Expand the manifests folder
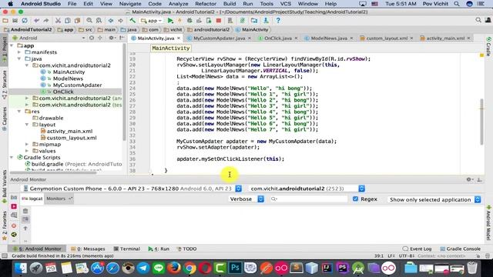 (x=19, y=52)
